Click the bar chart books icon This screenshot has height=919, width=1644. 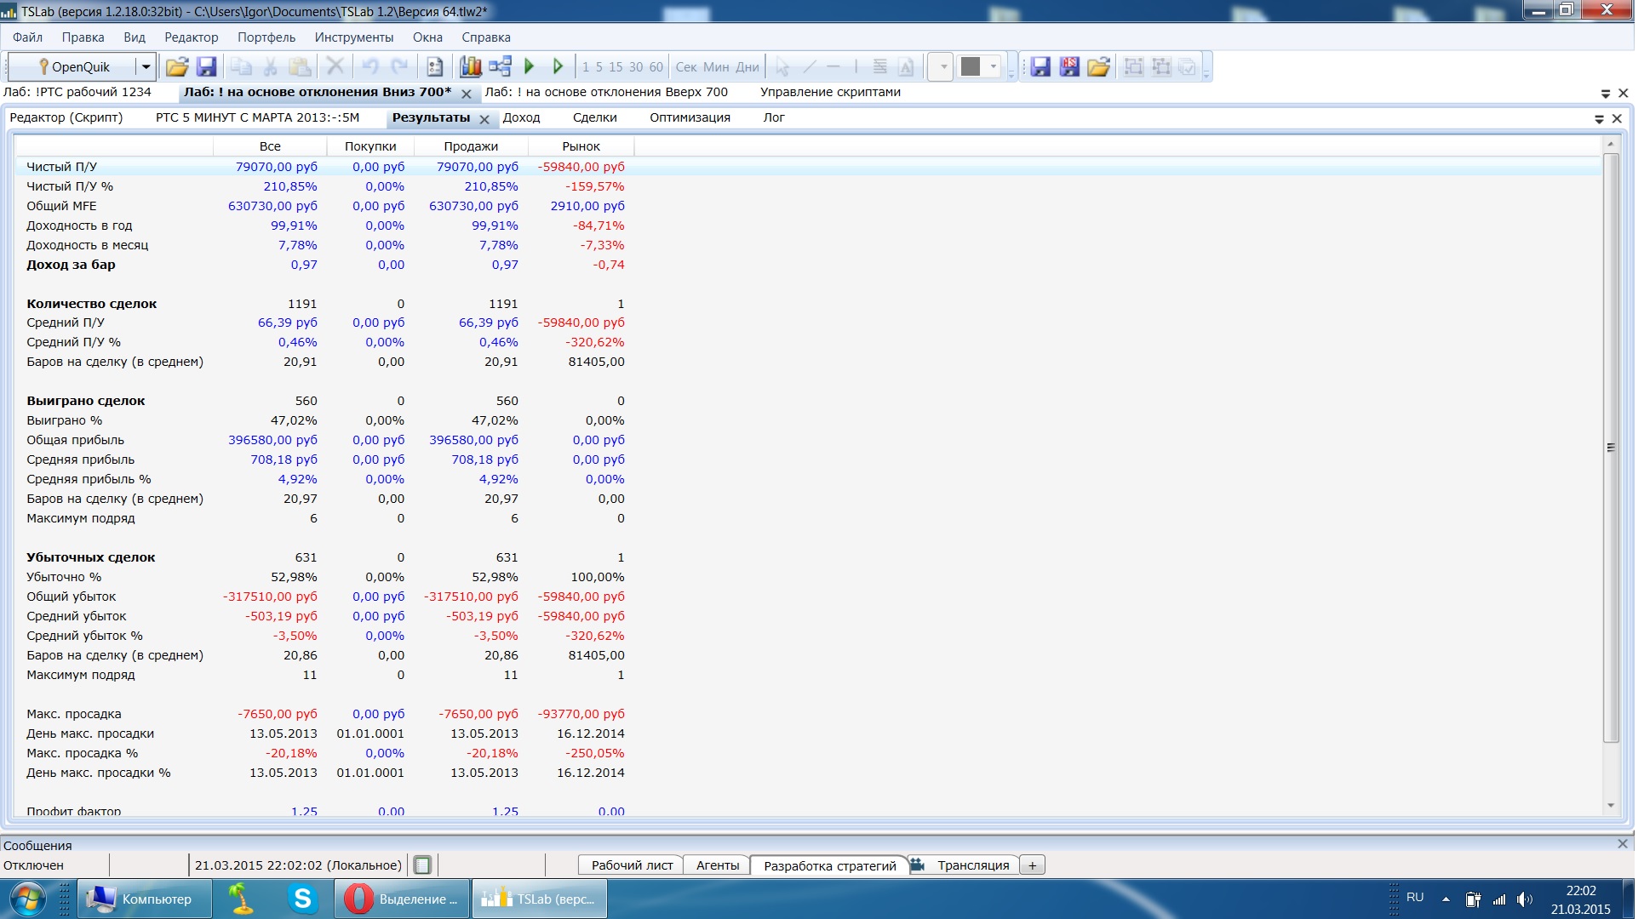pyautogui.click(x=470, y=66)
